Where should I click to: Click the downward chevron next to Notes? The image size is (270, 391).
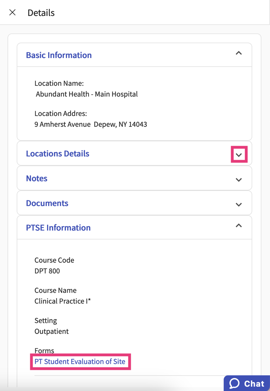tap(239, 179)
